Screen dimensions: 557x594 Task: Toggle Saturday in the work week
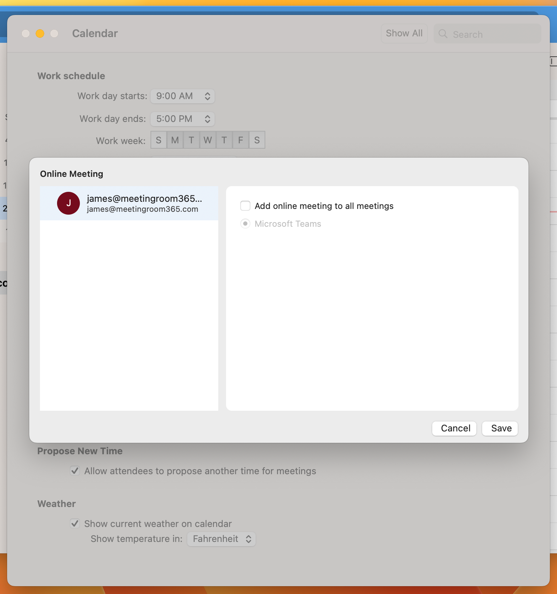tap(257, 140)
